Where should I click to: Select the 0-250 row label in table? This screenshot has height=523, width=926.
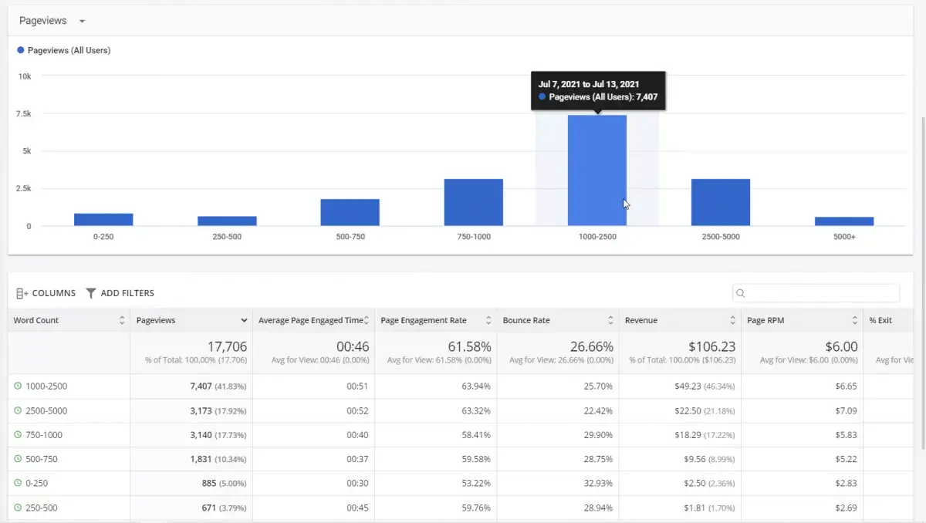[37, 484]
